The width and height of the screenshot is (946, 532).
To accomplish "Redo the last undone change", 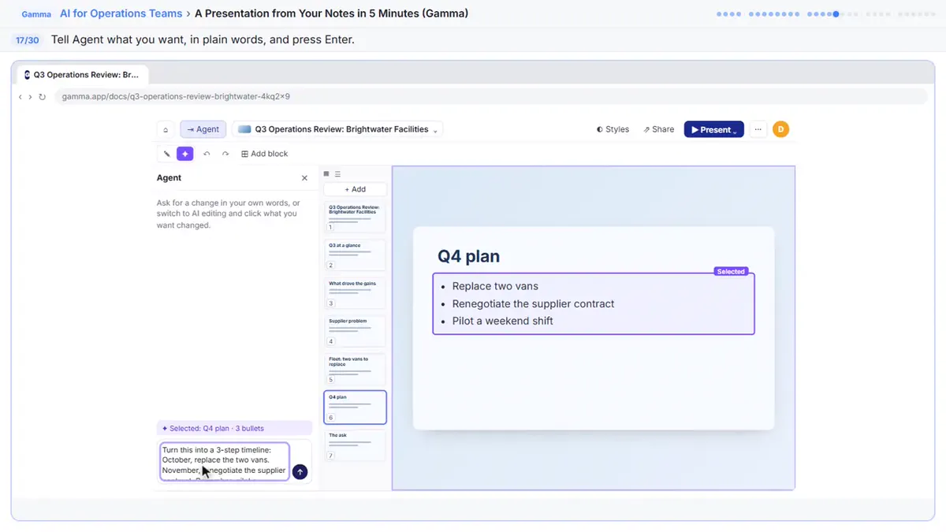I will [x=225, y=154].
